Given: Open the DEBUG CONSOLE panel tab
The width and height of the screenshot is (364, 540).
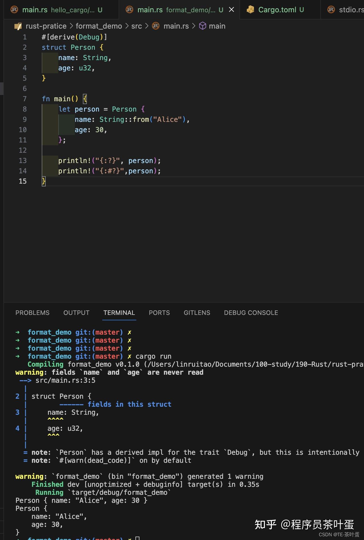Looking at the screenshot, I should coord(251,313).
